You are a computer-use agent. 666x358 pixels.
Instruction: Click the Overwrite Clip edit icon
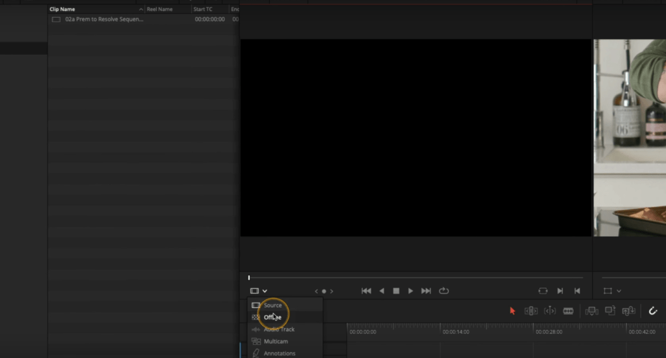[x=610, y=310]
